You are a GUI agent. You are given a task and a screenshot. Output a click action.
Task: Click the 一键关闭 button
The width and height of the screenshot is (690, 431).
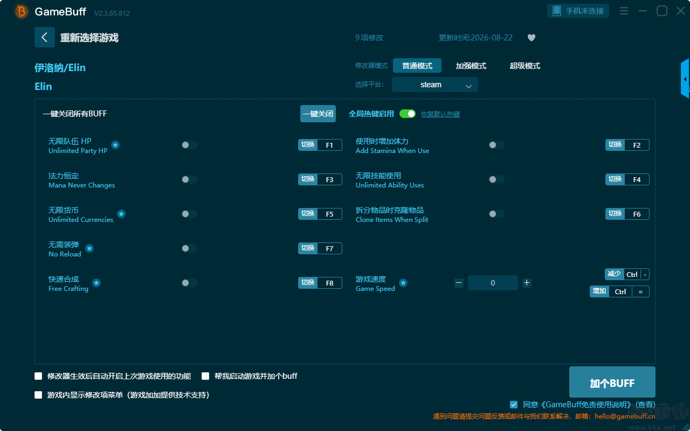[318, 114]
